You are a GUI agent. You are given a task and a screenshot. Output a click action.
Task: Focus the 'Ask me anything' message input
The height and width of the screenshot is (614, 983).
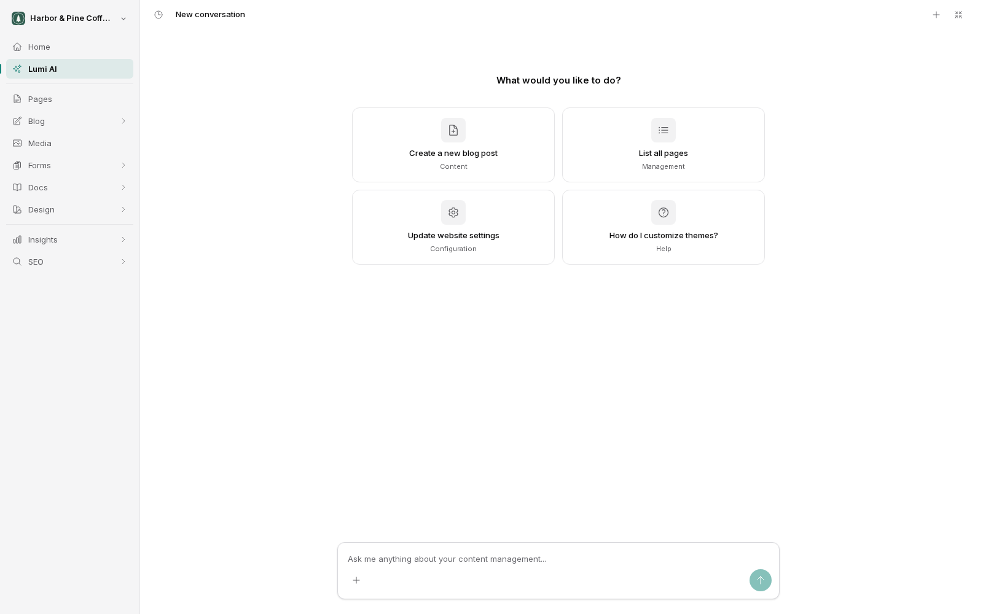tap(558, 559)
